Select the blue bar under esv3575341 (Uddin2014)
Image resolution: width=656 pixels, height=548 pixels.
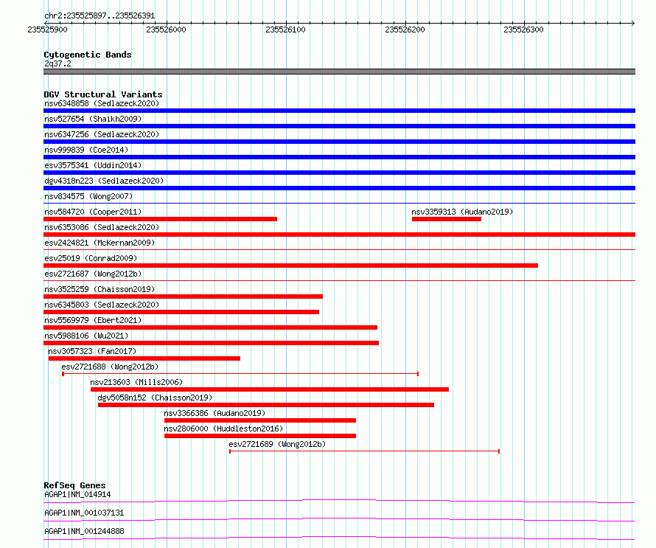(x=339, y=173)
